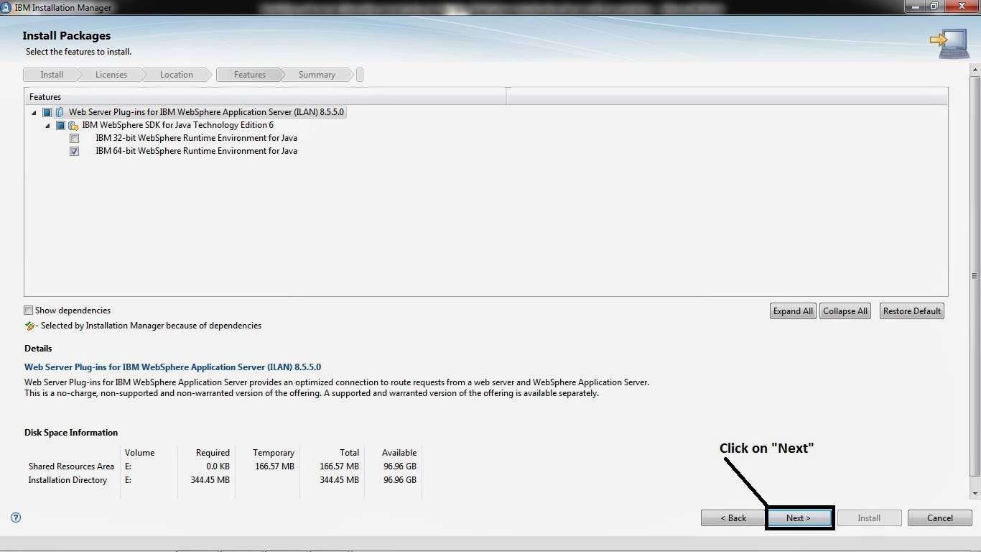Viewport: 981px width, 552px height.
Task: Switch to the Licenses step tab
Action: [111, 74]
